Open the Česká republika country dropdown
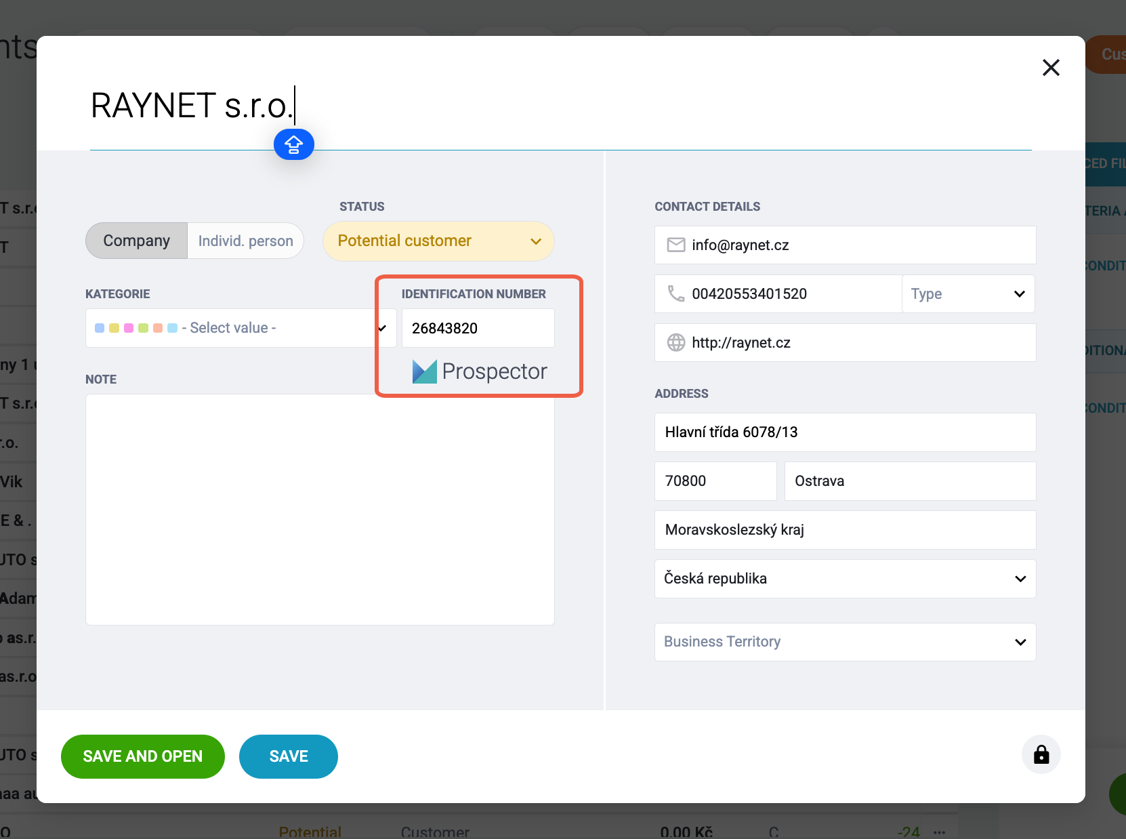Screen dimensions: 1126x839 click(845, 579)
